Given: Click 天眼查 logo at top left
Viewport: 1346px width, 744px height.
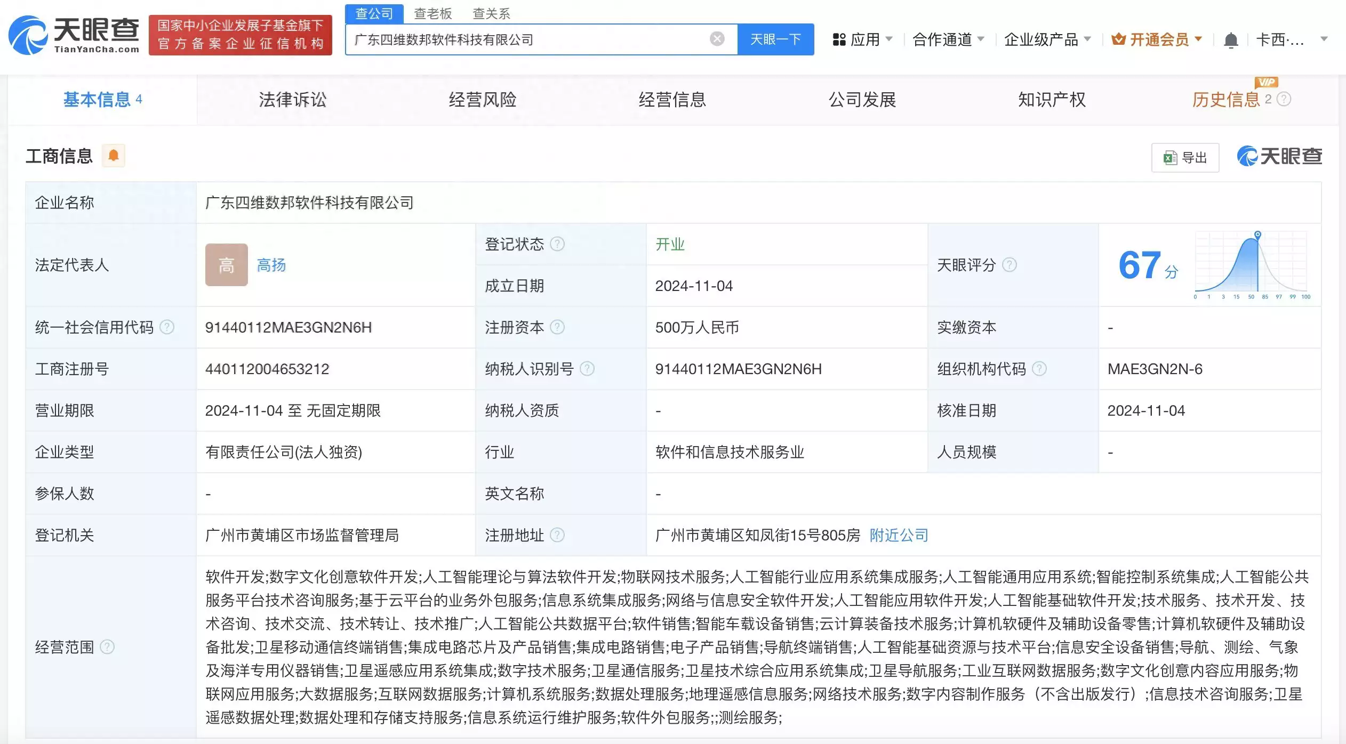Looking at the screenshot, I should coord(75,35).
